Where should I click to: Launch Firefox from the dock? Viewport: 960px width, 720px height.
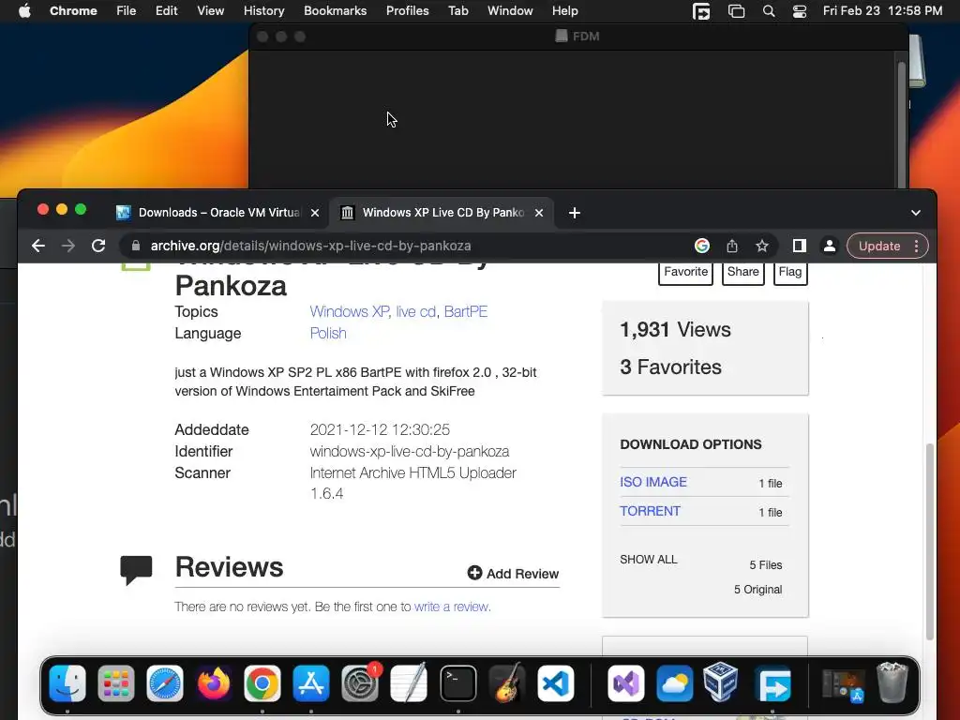pos(214,683)
